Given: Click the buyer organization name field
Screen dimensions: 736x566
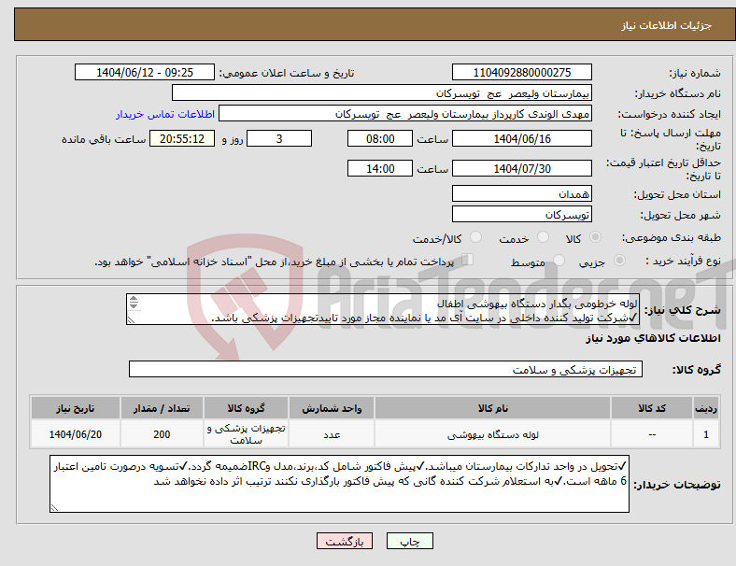Looking at the screenshot, I should point(382,92).
